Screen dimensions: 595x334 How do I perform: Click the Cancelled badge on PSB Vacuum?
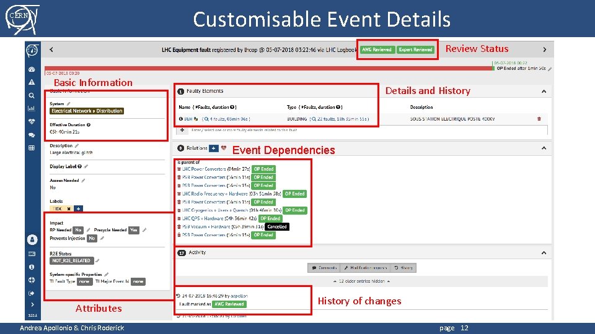click(277, 227)
